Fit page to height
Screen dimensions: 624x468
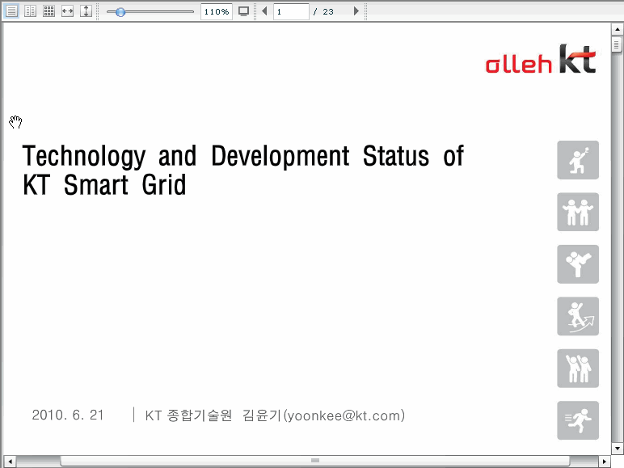coord(86,11)
